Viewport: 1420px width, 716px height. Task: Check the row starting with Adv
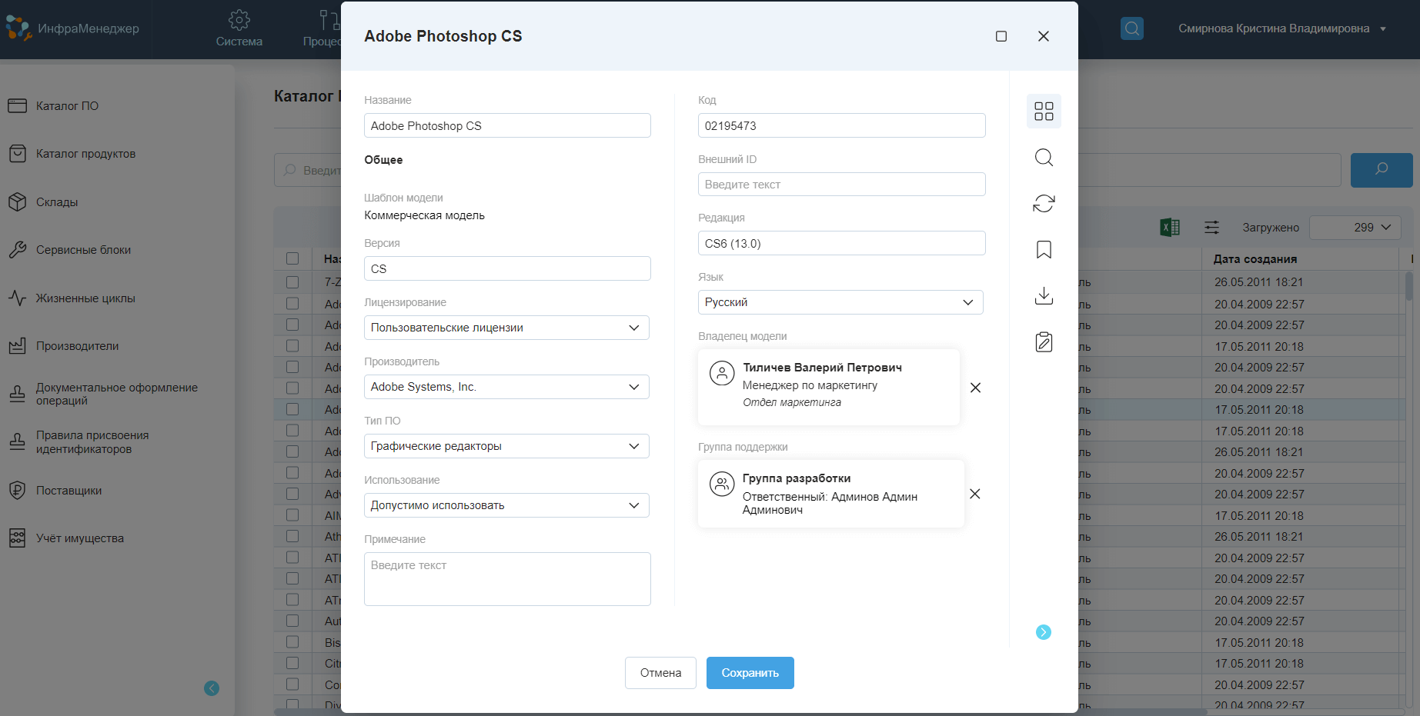point(292,494)
